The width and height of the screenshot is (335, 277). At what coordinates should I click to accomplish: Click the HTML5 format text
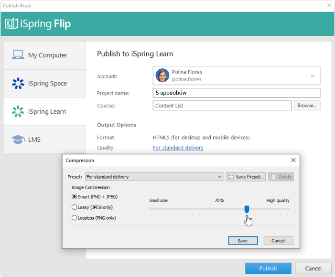pyautogui.click(x=201, y=138)
